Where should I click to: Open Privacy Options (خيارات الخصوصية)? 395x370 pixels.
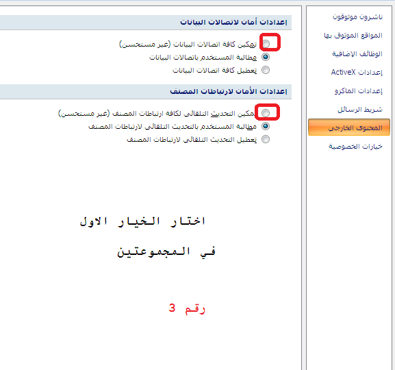[355, 146]
